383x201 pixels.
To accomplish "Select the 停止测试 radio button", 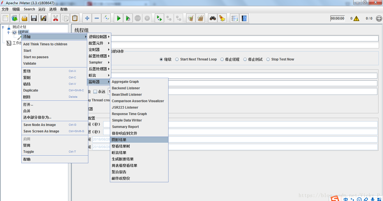I will [245, 59].
